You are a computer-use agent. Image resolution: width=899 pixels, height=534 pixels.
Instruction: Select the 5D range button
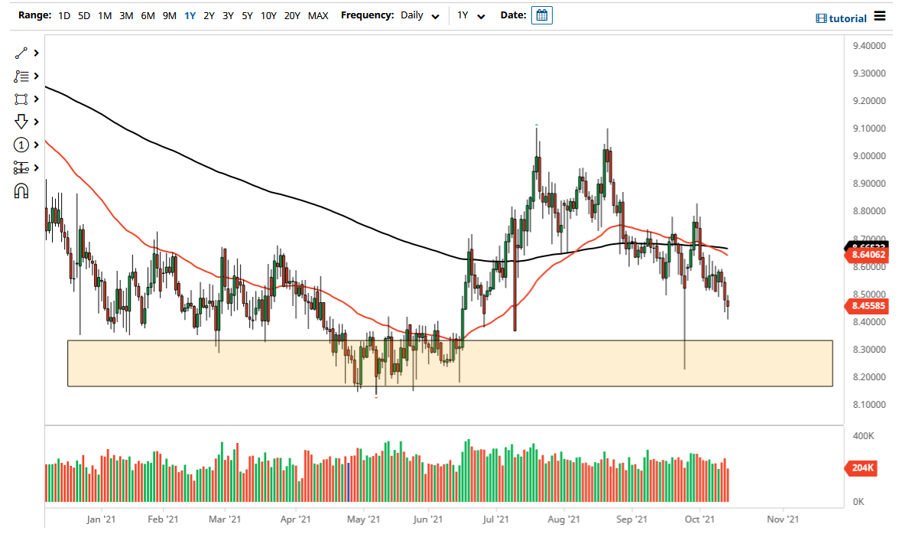[84, 15]
